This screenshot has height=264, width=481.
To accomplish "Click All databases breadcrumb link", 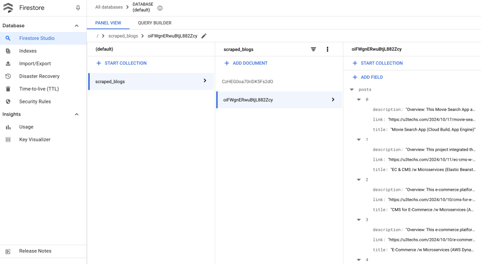I will tap(109, 7).
